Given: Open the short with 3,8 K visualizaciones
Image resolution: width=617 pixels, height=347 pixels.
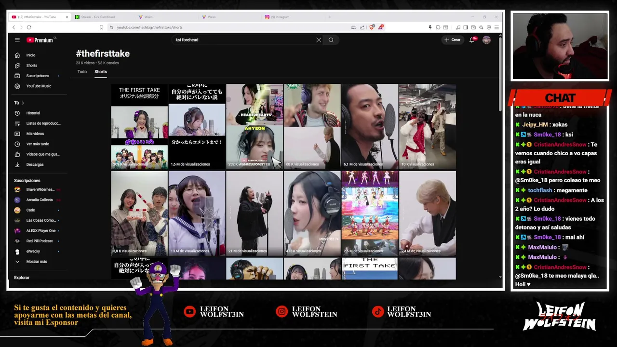Looking at the screenshot, I should click(139, 214).
